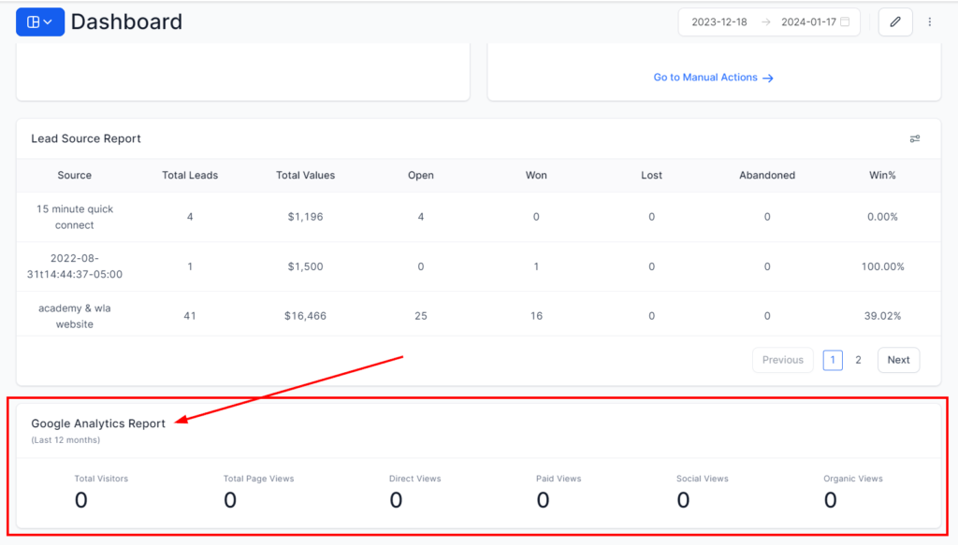The width and height of the screenshot is (958, 545).
Task: Click the Source column header
Action: click(x=75, y=175)
